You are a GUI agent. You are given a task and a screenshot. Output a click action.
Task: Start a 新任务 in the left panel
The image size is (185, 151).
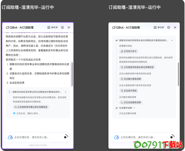(52, 27)
